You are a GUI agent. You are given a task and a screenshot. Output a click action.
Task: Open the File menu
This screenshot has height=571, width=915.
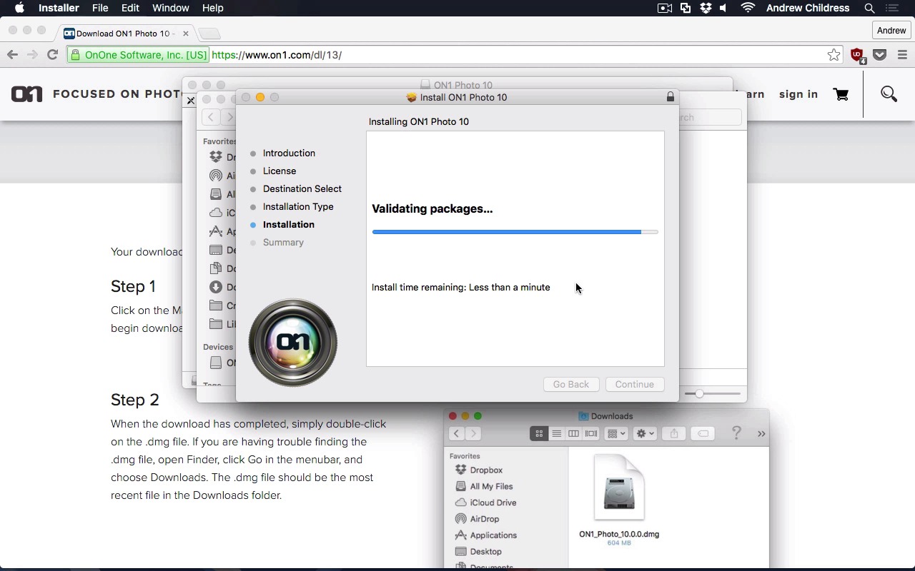pyautogui.click(x=100, y=8)
